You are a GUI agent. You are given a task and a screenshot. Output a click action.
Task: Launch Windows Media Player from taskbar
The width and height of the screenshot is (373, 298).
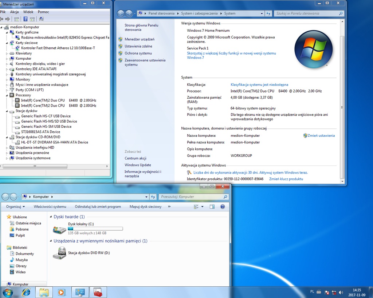(x=61, y=292)
